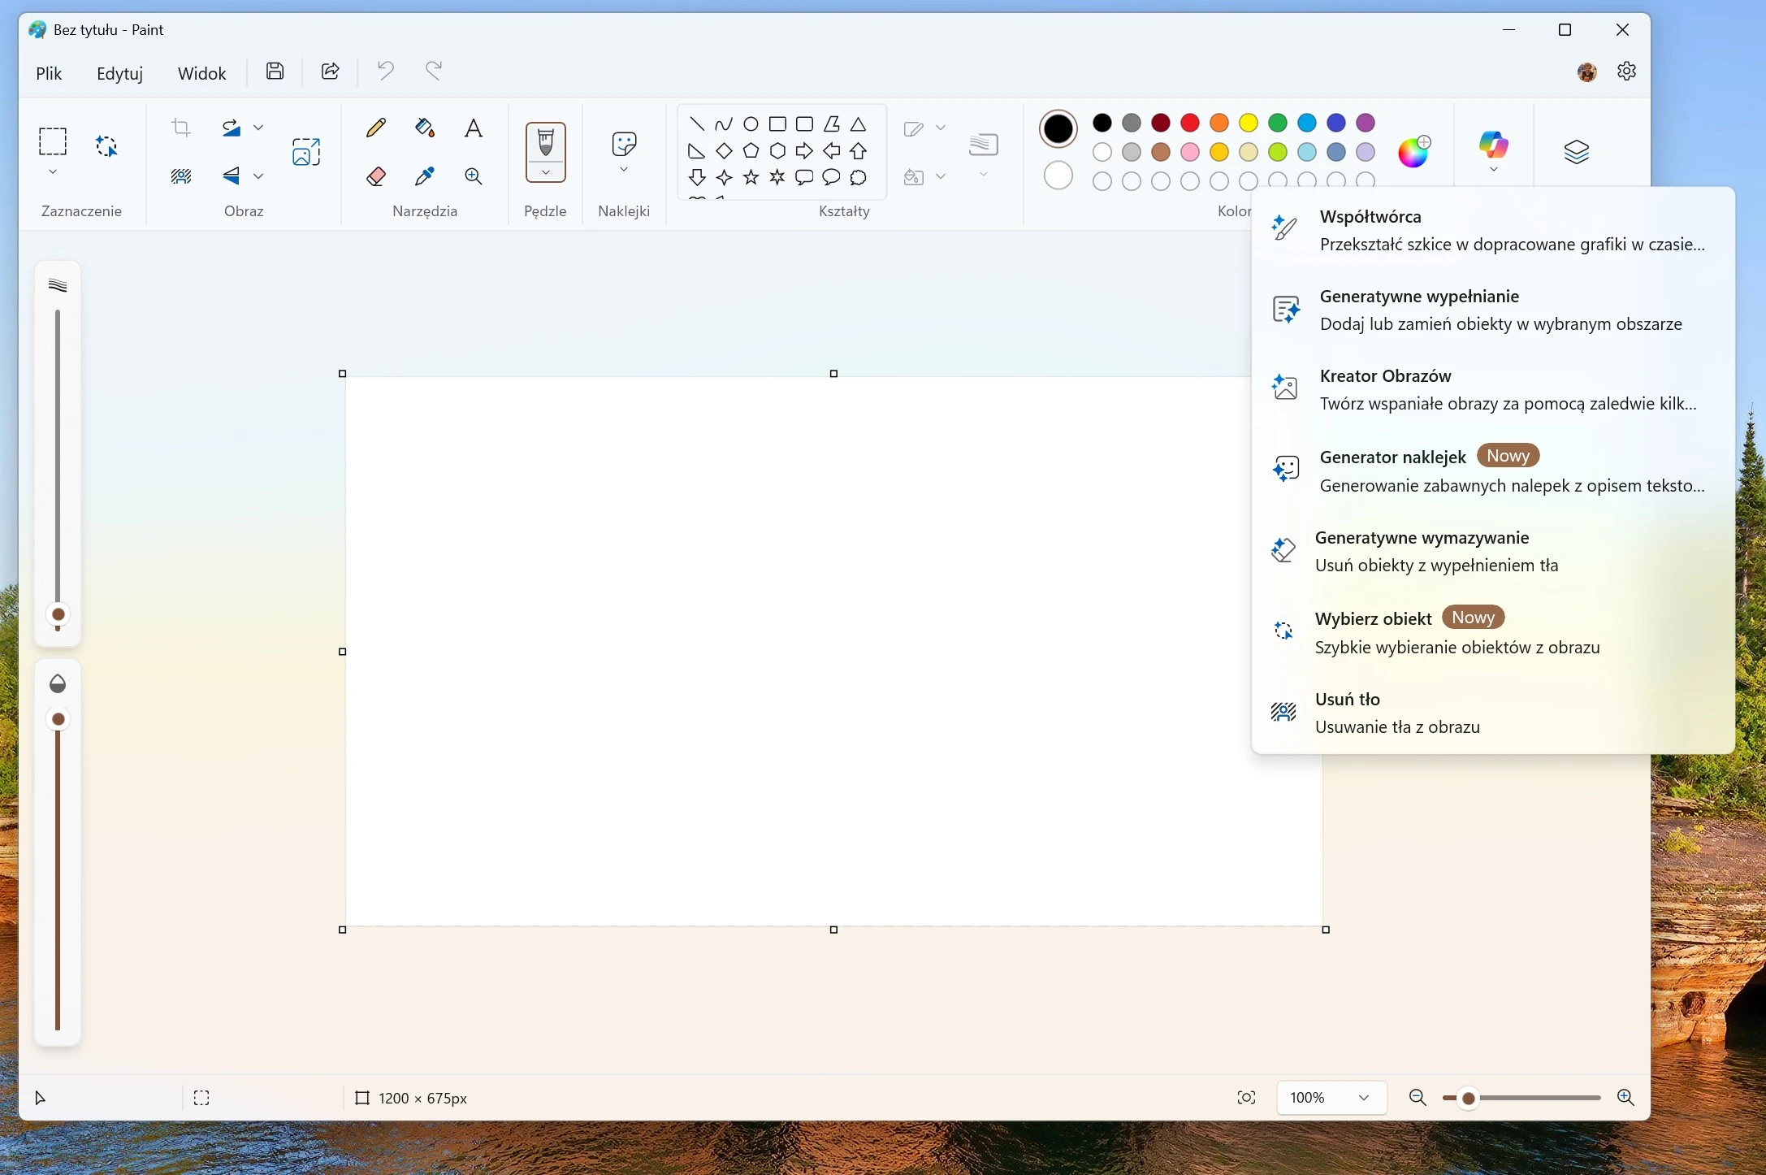1766x1175 pixels.
Task: Select the five-point star shape
Action: point(751,177)
